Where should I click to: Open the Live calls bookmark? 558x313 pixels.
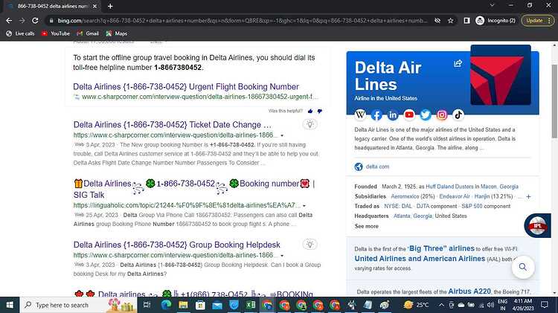20,33
